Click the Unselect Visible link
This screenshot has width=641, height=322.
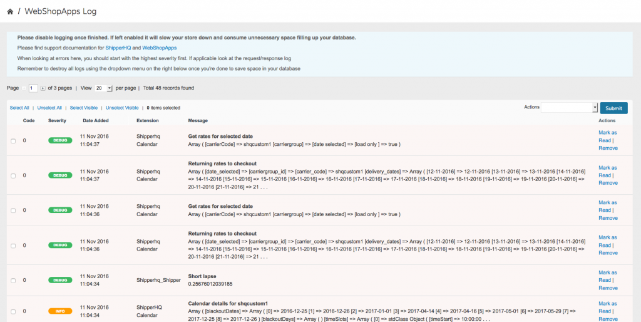(122, 108)
